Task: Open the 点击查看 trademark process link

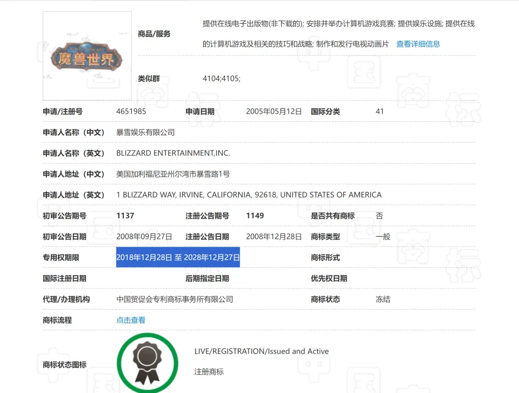Action: coord(131,320)
